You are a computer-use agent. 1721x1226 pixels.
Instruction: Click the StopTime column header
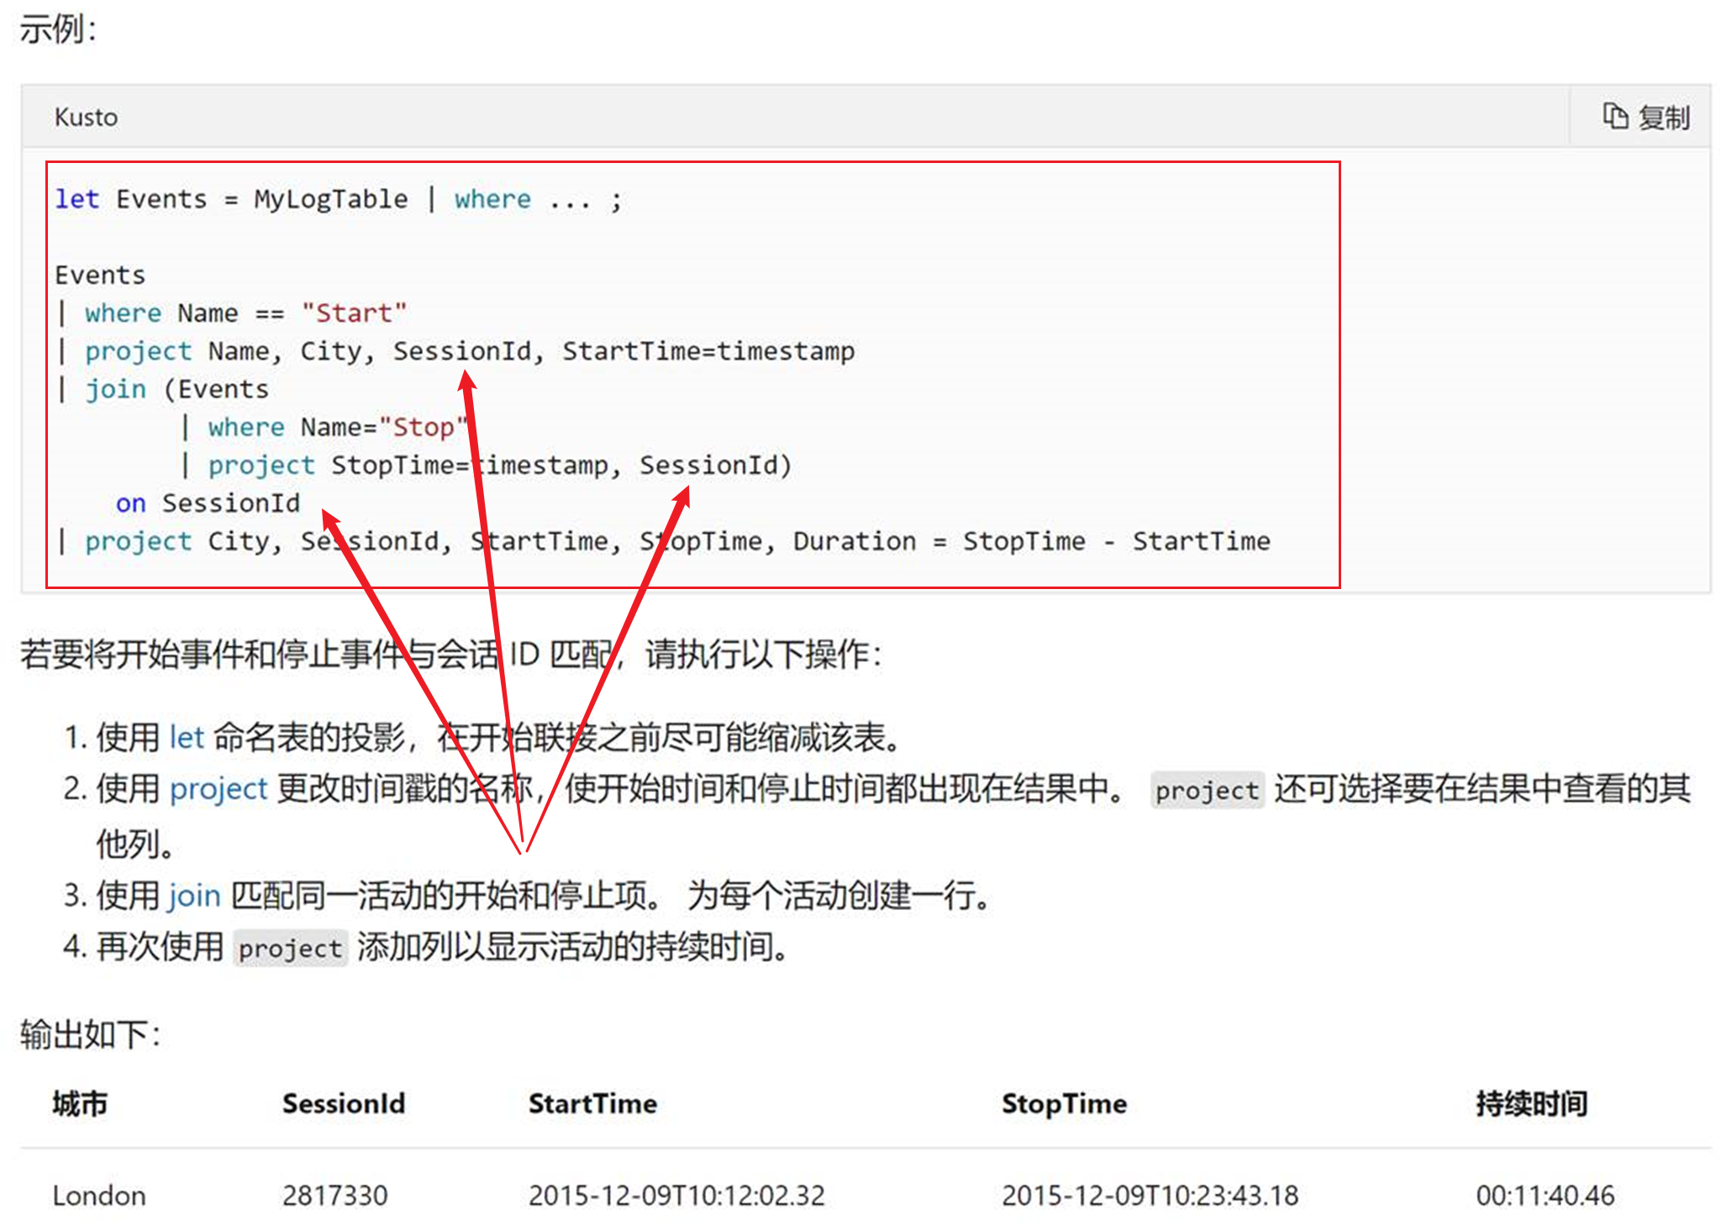pos(1063,1103)
